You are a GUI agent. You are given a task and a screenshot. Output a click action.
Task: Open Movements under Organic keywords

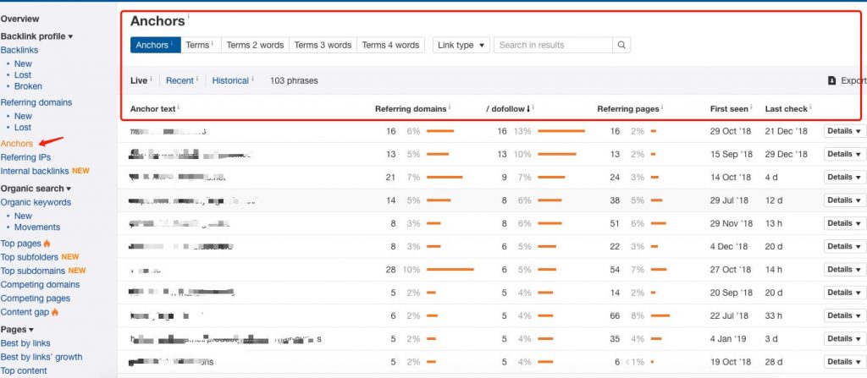point(37,227)
